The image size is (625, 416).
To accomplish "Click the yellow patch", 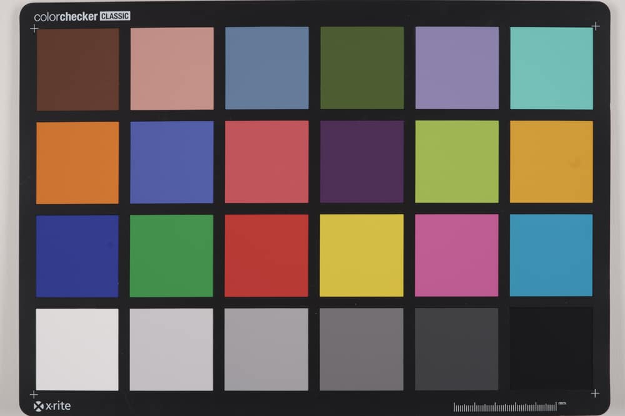I will (x=361, y=255).
